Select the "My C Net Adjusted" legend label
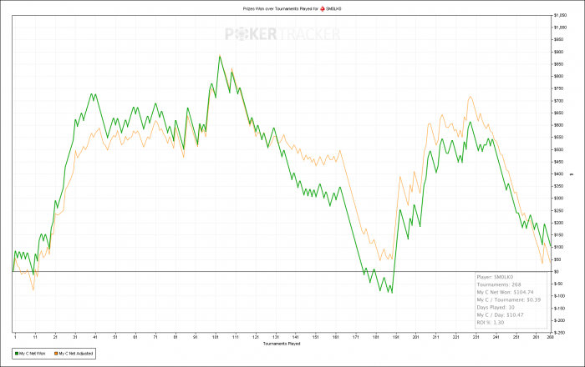 coord(76,354)
